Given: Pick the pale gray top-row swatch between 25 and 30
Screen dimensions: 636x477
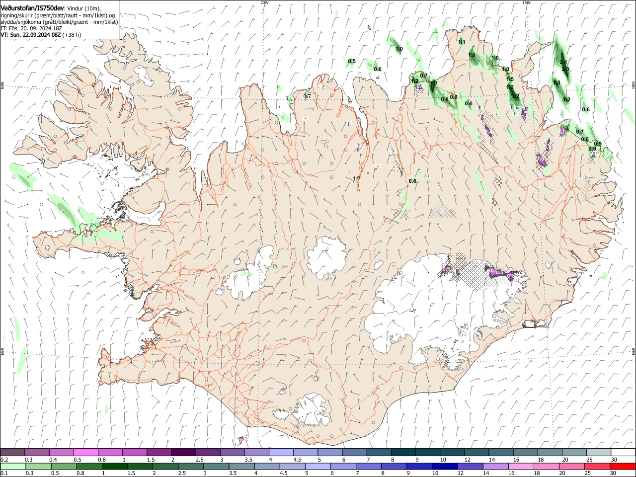Looking at the screenshot, I should [x=599, y=453].
